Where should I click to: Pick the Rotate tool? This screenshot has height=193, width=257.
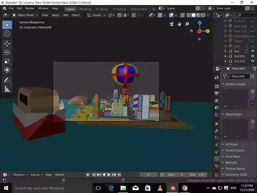7,52
